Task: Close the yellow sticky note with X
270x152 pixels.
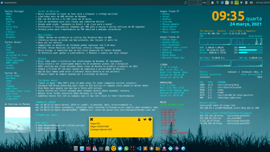Action: coord(91,119)
